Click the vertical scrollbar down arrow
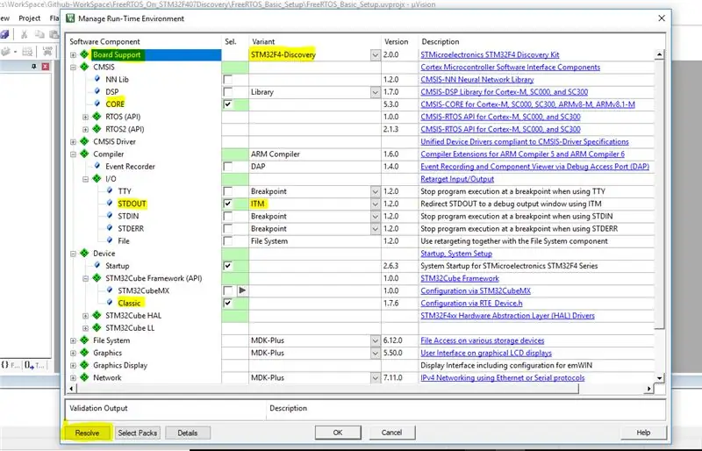Image resolution: width=702 pixels, height=451 pixels. click(x=659, y=378)
